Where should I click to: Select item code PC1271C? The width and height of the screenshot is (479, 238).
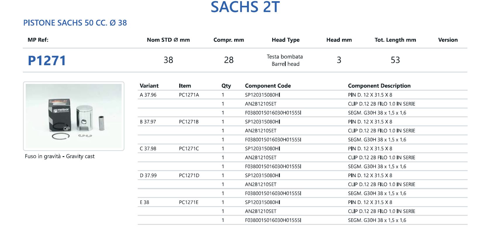189,149
